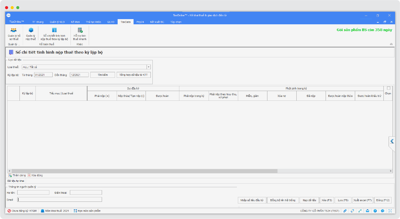The height and width of the screenshot is (219, 400).
Task: Click Xuất excel (F7) button
Action: 362,200
